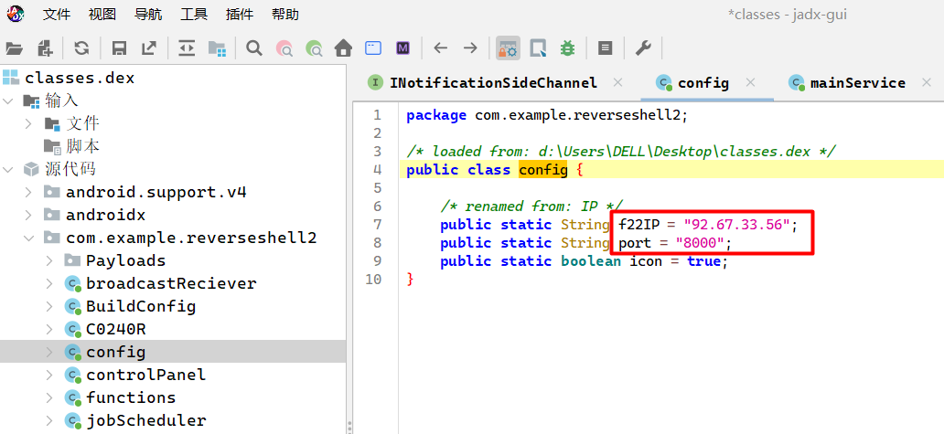Collapse the com.example.reverseshell2 package
The image size is (944, 434).
(28, 238)
